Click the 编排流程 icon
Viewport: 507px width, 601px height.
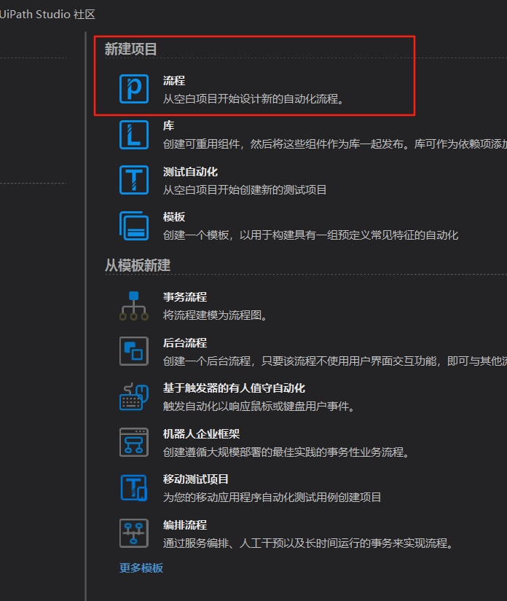coord(134,533)
